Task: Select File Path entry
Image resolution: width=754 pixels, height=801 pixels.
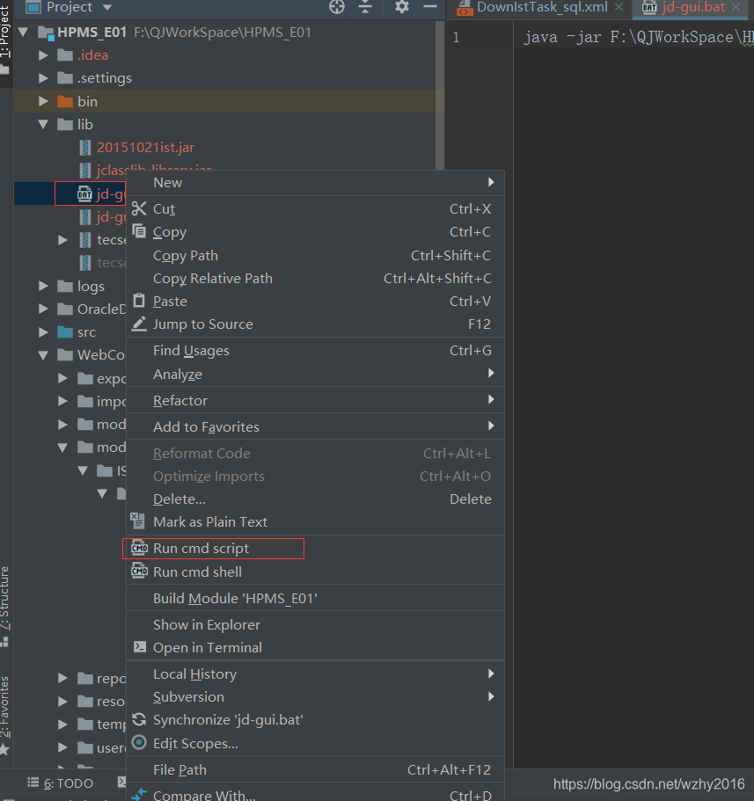Action: [315, 770]
